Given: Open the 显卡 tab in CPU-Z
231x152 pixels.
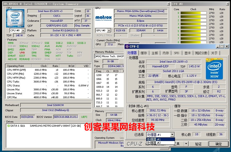Looking at the screenshot, I should 188,53.
